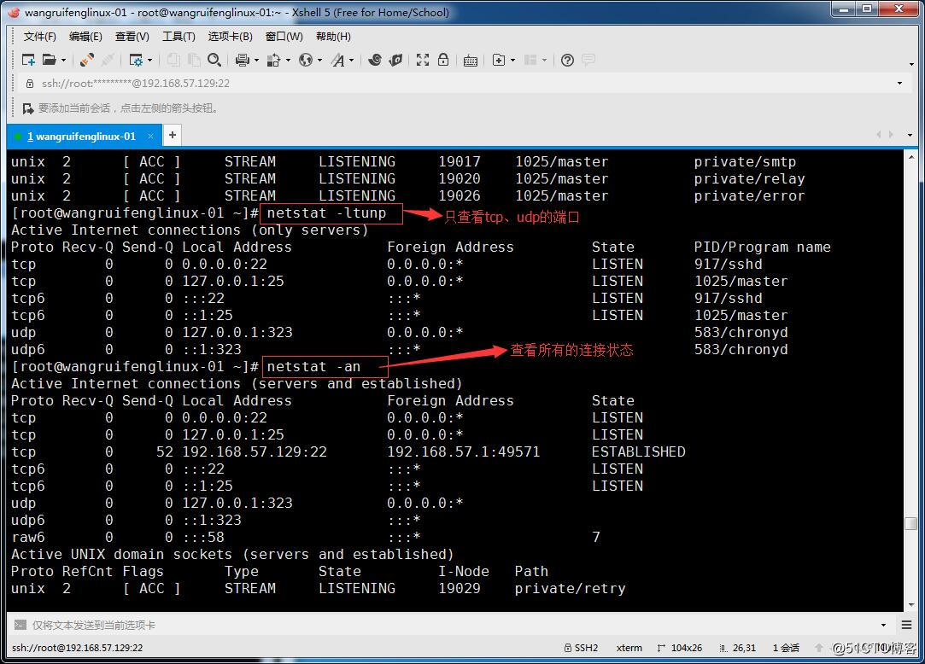Open the 查看(V) menu

[x=132, y=37]
